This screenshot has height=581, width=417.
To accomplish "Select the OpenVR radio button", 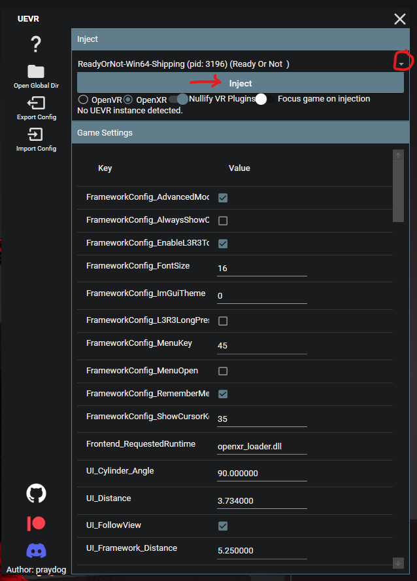I will [x=83, y=100].
